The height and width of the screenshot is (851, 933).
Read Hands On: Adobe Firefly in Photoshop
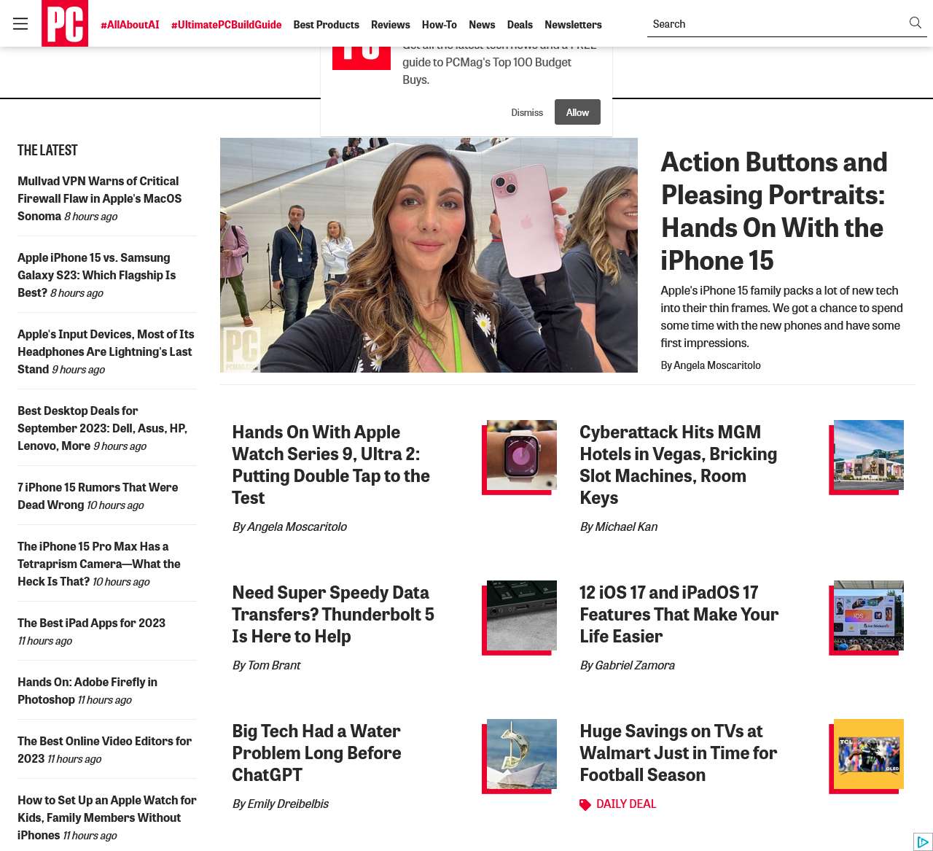pos(87,691)
